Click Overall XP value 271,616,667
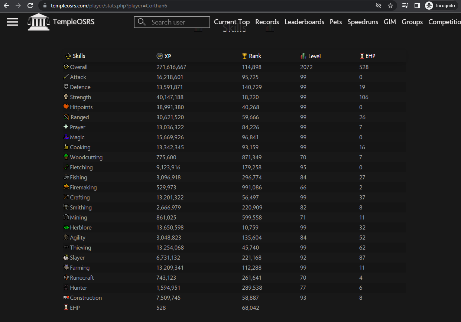This screenshot has width=461, height=322. 171,67
